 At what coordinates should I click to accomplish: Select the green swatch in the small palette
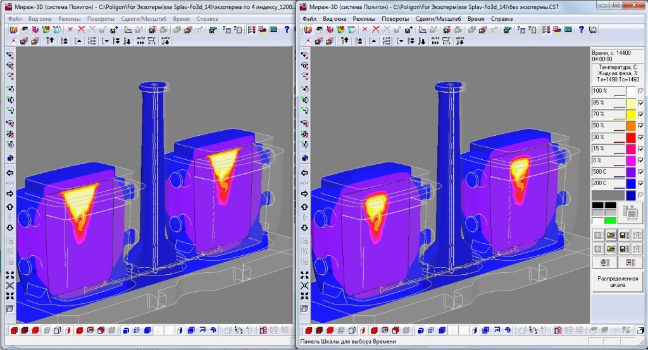tap(610, 220)
